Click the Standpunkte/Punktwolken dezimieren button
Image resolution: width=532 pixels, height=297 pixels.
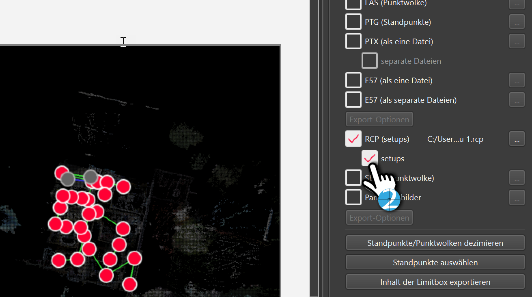pyautogui.click(x=435, y=243)
